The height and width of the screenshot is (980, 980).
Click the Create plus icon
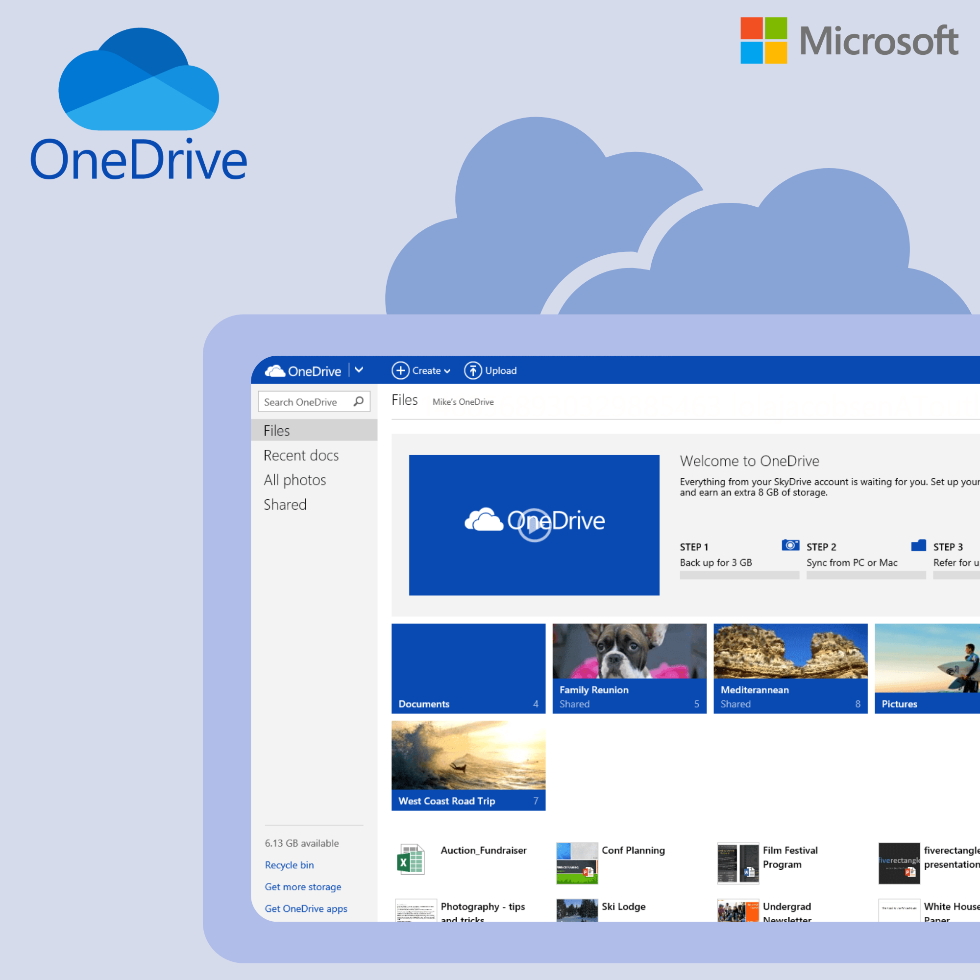(400, 371)
